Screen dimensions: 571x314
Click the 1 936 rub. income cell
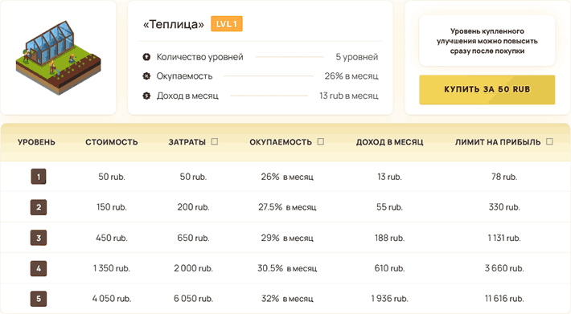coord(390,299)
